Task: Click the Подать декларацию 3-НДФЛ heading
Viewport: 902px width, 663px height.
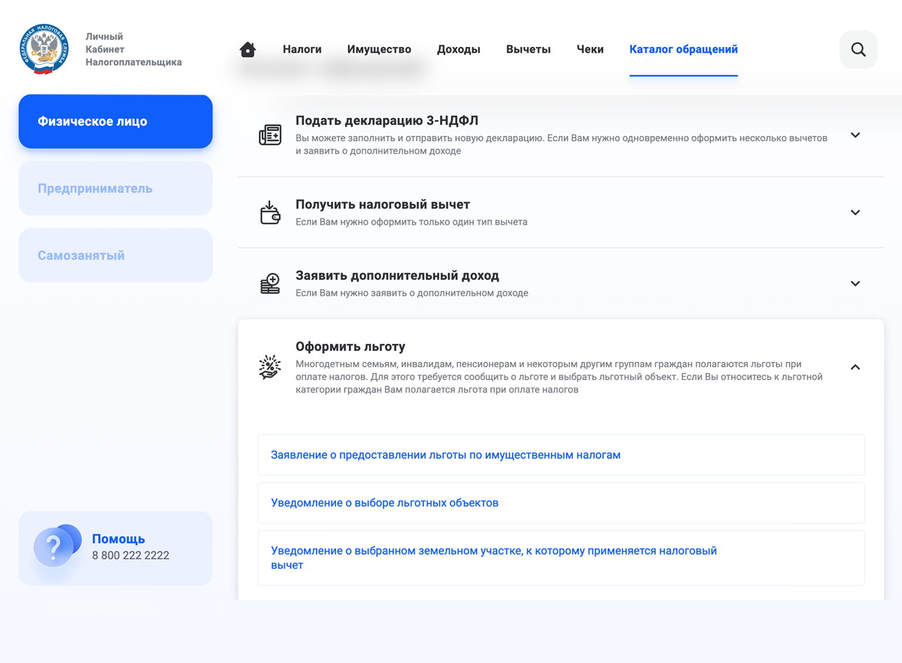Action: click(387, 121)
